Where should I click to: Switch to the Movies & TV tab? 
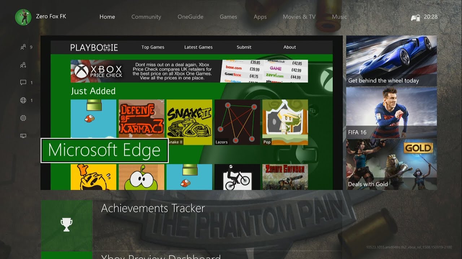pyautogui.click(x=299, y=17)
